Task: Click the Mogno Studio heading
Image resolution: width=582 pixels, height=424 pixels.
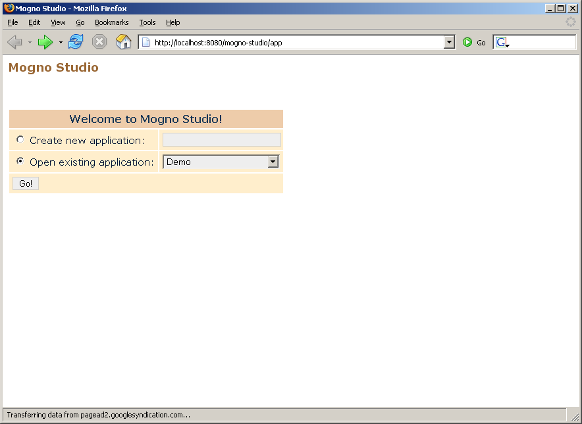Action: pyautogui.click(x=53, y=68)
